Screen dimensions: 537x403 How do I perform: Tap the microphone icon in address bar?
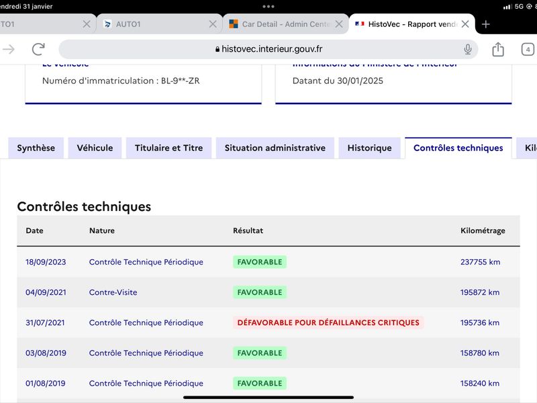pyautogui.click(x=467, y=49)
